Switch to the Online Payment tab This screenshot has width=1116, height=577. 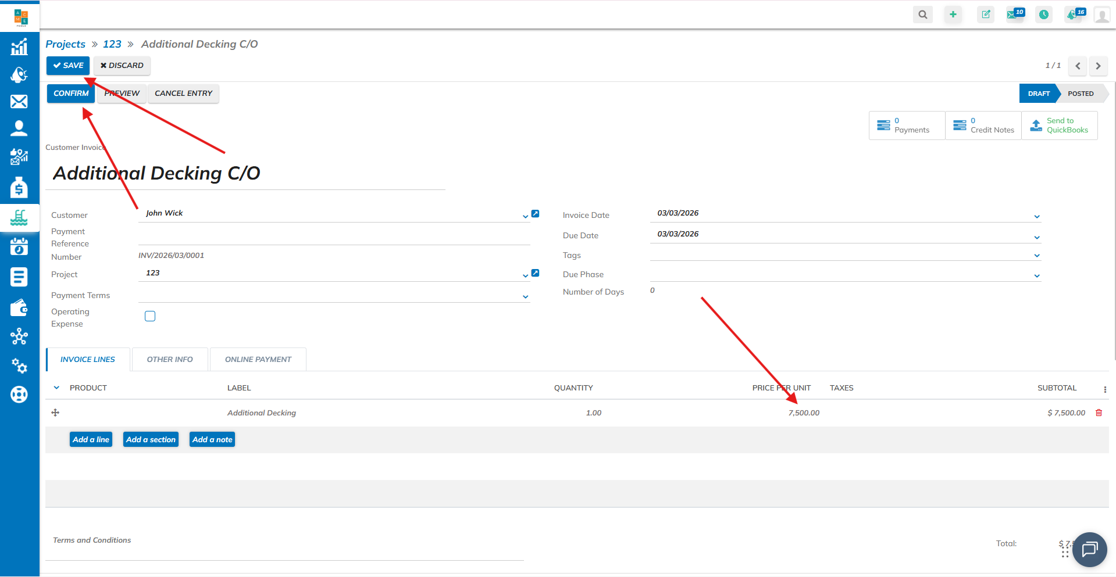tap(258, 360)
